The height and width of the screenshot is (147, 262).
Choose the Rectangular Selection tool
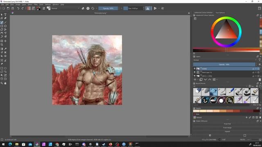click(2, 68)
